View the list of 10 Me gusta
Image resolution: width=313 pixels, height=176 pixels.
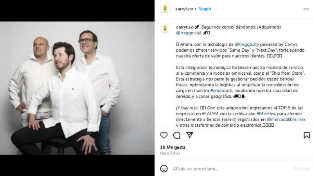click(173, 147)
